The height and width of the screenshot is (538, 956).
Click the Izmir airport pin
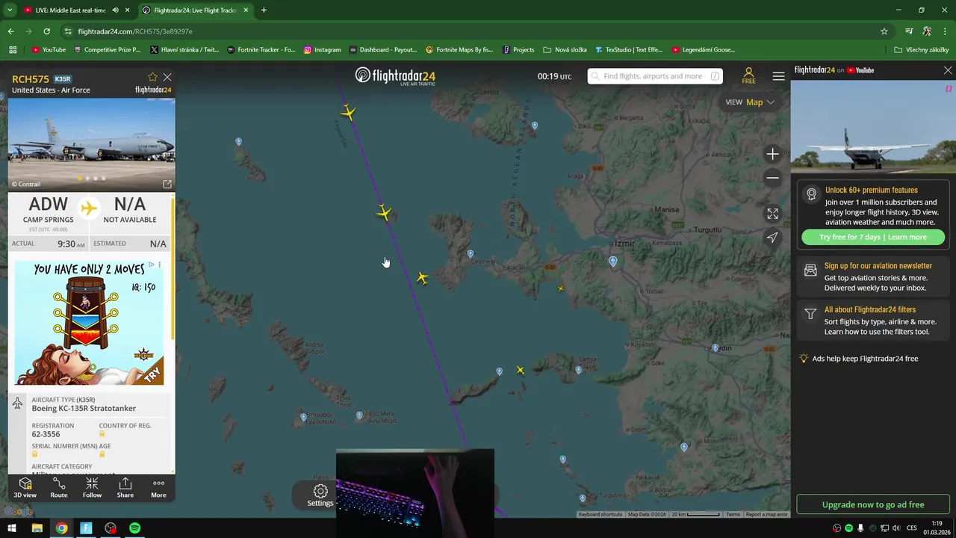tap(613, 261)
